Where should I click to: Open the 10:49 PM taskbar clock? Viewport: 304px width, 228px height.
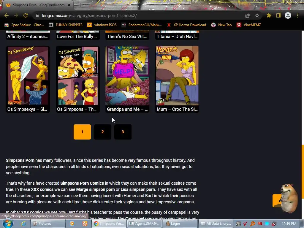[289, 224]
